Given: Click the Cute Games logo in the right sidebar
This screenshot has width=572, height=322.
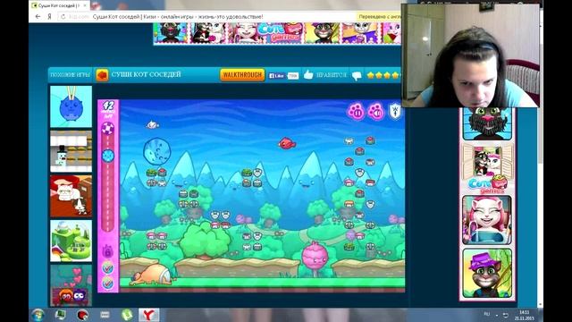Looking at the screenshot, I should click(x=488, y=185).
